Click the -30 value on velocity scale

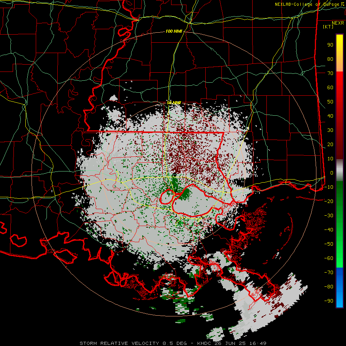click(x=329, y=216)
